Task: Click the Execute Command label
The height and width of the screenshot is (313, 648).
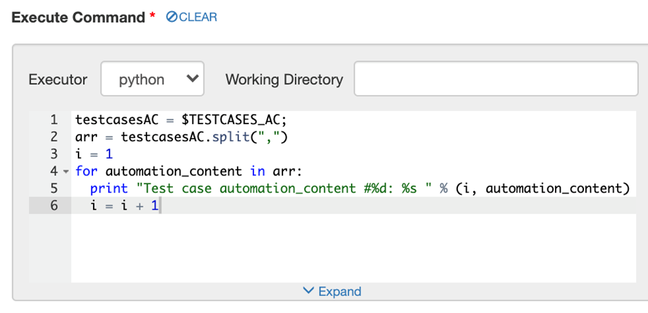Action: click(x=78, y=17)
